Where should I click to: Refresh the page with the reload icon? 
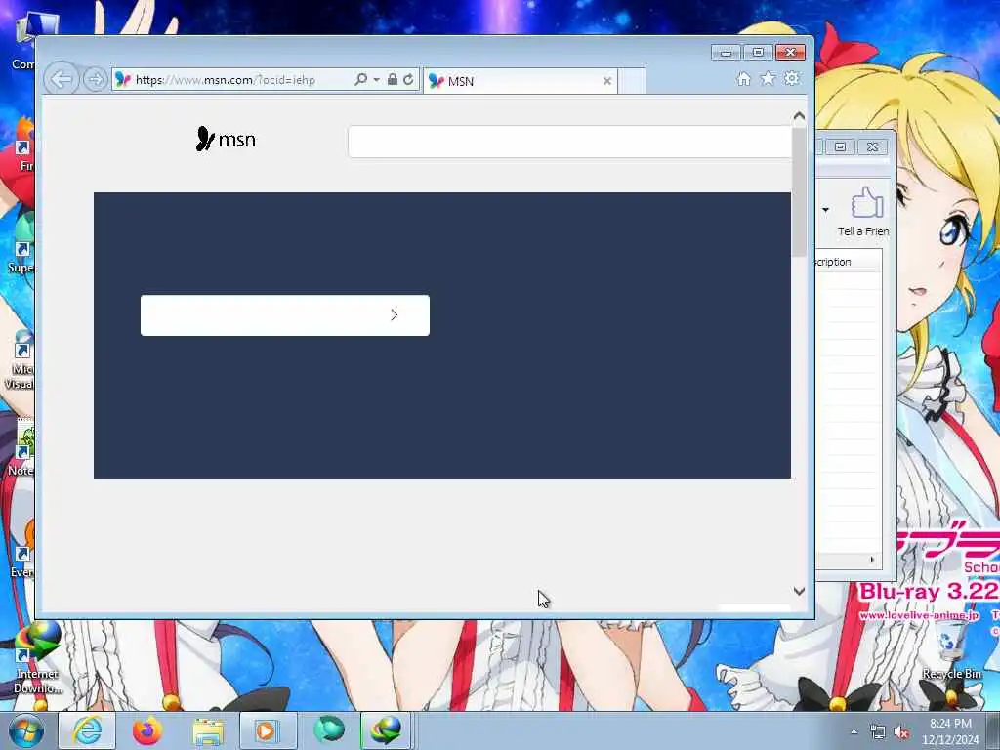[409, 80]
